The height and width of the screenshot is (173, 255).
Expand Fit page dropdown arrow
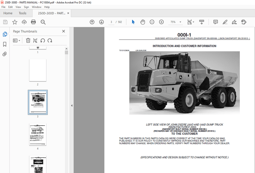click(193, 22)
